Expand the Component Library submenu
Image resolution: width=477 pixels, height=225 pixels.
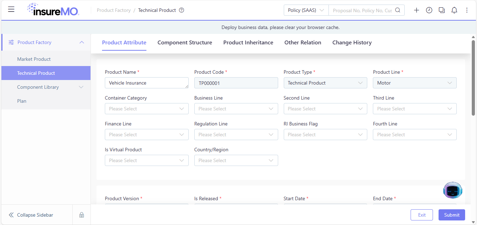pos(81,87)
